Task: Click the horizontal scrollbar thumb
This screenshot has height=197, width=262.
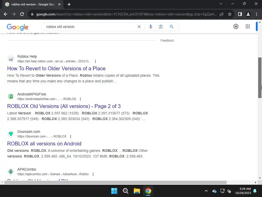Action: (115, 183)
